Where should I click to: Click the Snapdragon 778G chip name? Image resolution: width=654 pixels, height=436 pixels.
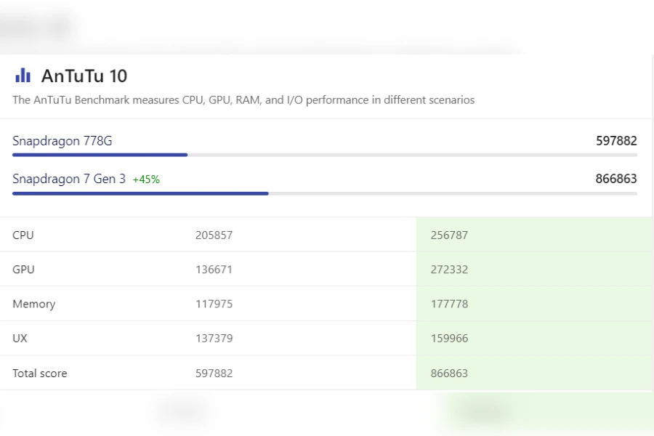62,141
